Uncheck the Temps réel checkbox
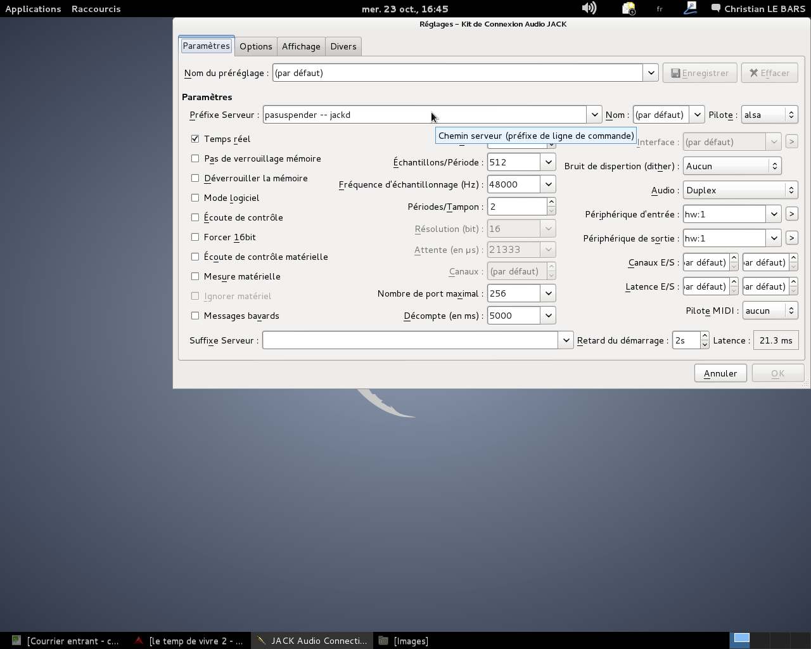 pyautogui.click(x=195, y=139)
